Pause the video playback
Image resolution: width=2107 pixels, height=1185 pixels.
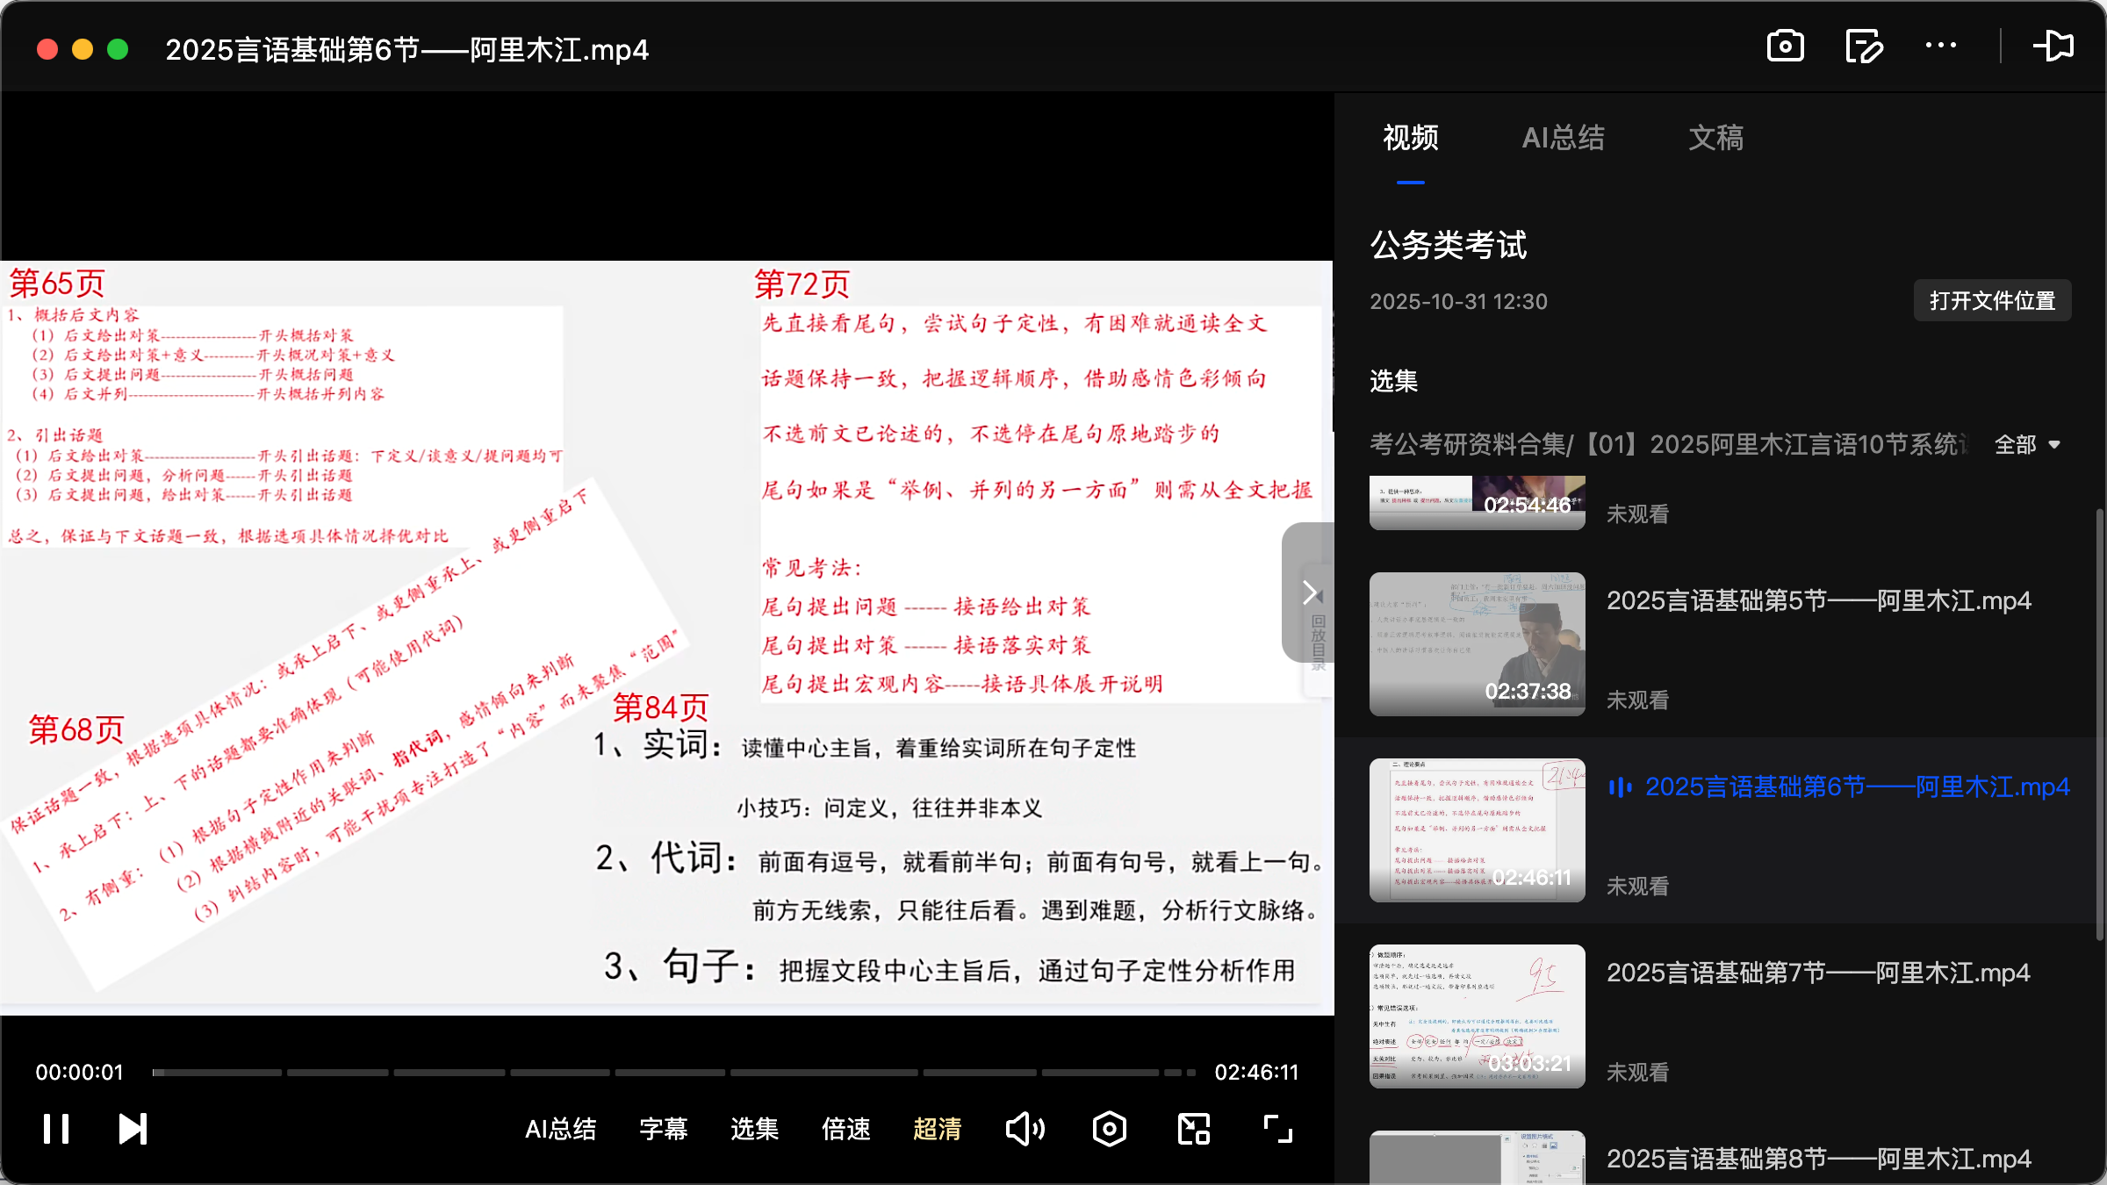(x=55, y=1128)
